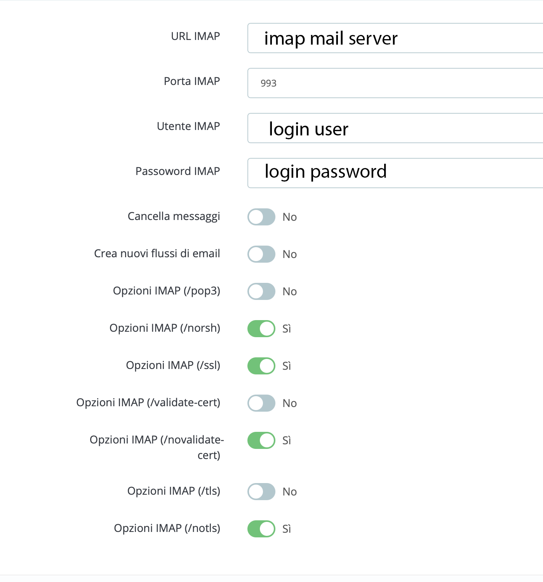Image resolution: width=543 pixels, height=582 pixels.
Task: Click the "Passoword IMAP" text label
Action: point(178,171)
